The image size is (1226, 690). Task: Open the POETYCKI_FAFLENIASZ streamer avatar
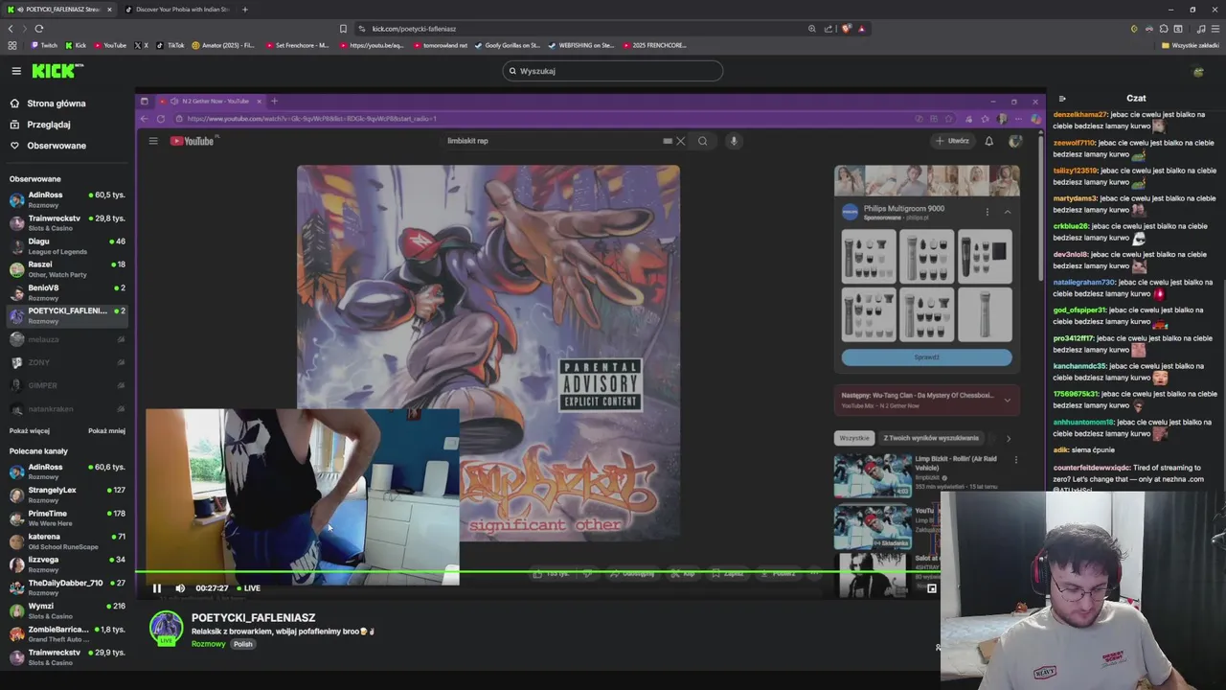click(x=166, y=628)
